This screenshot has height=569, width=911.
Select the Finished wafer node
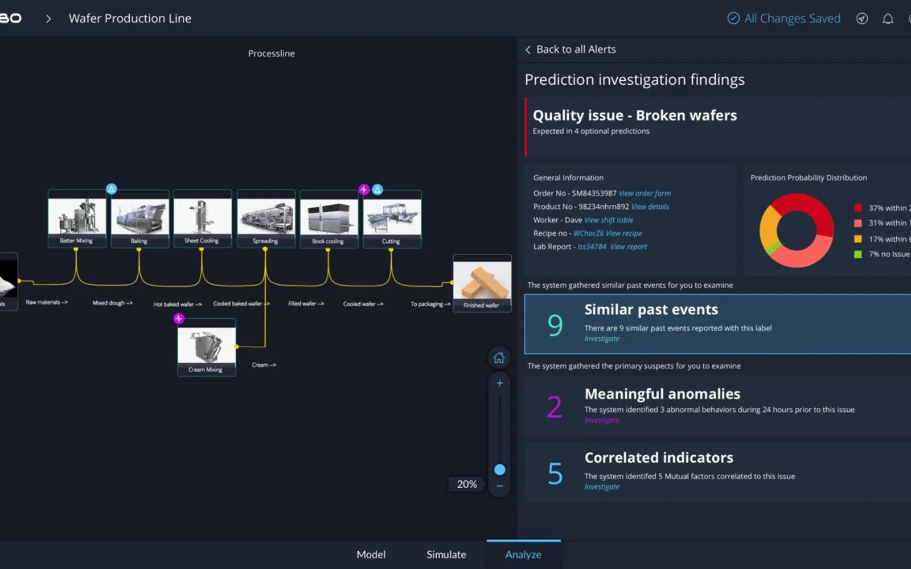(x=482, y=283)
